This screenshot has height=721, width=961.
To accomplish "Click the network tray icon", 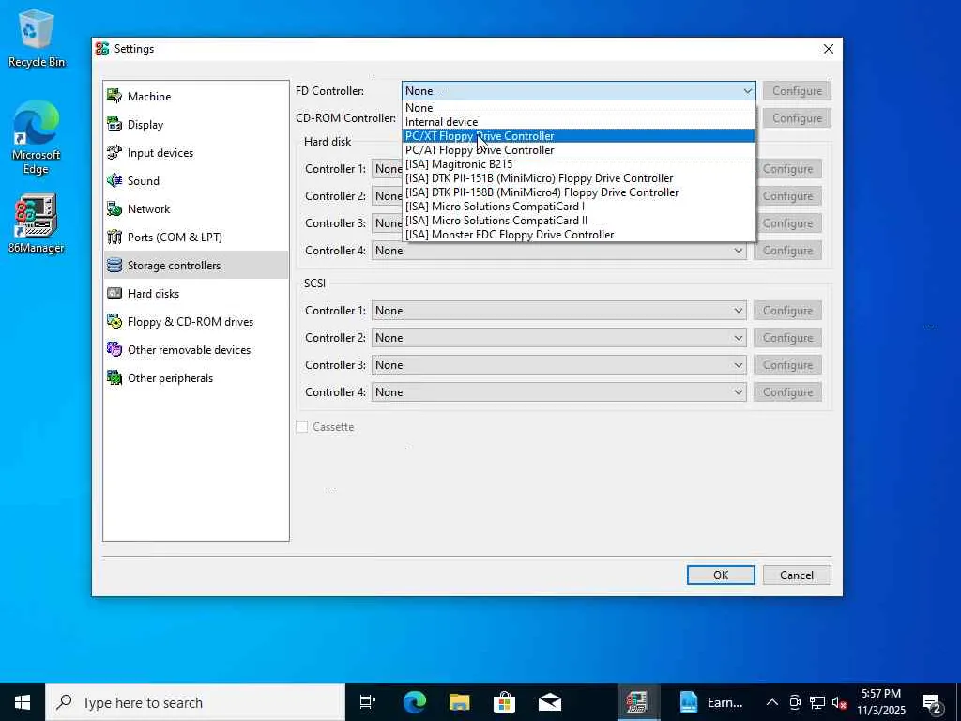I will coord(817,702).
